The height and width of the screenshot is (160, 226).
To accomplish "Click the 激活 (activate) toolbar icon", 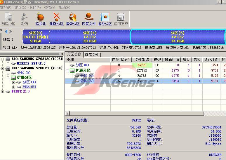I will [x=25, y=17].
